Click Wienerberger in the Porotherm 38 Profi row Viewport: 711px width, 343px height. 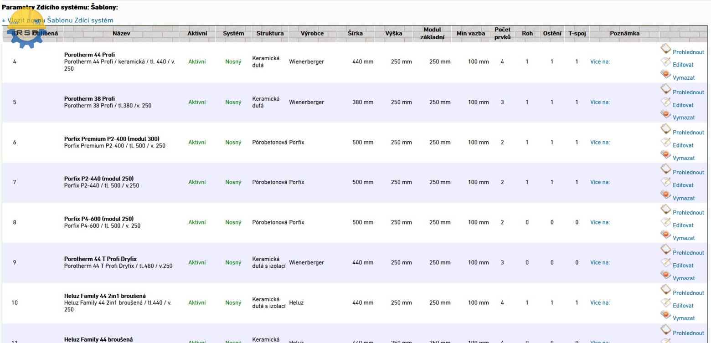click(306, 102)
